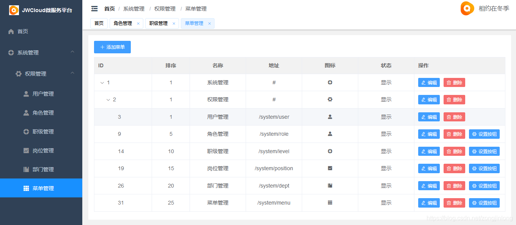Close the 职级管理 tab
The height and width of the screenshot is (225, 516).
[174, 23]
